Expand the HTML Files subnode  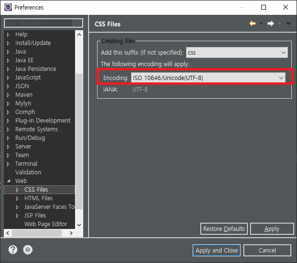[x=17, y=198]
